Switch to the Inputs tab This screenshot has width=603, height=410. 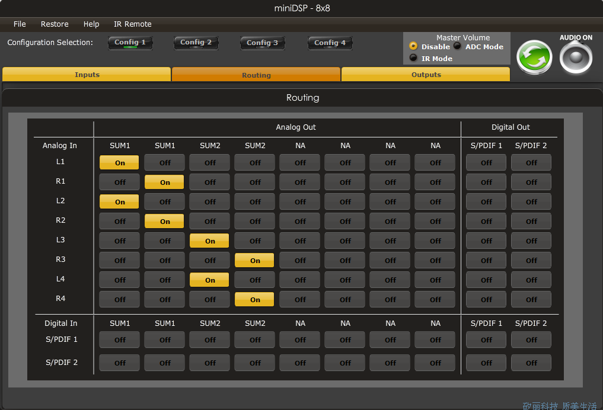(x=87, y=75)
